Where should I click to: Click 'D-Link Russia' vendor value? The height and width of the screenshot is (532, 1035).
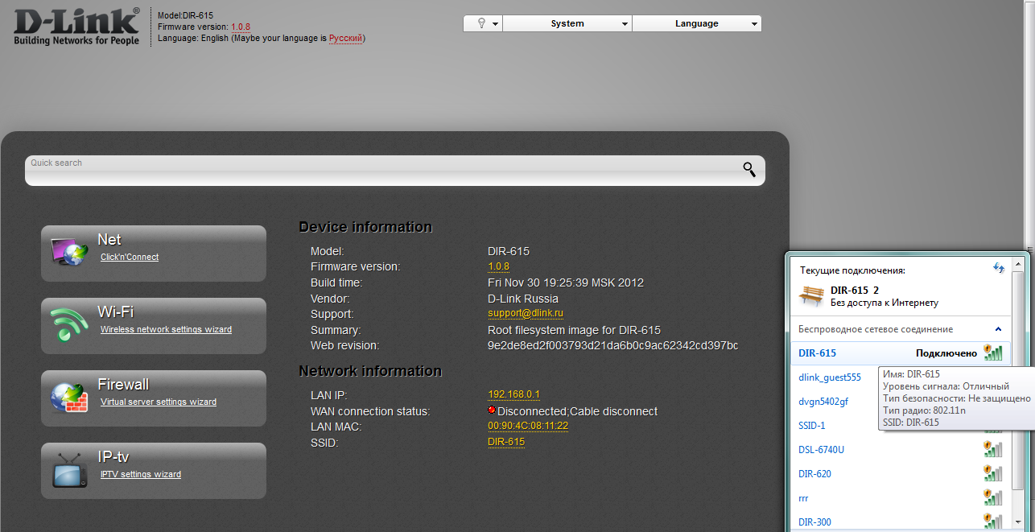point(523,299)
